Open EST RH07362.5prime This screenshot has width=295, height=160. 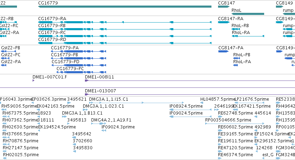[x=20, y=120]
